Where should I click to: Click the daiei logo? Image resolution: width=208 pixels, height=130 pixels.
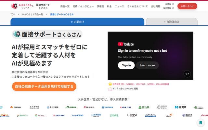pyautogui.click(x=169, y=115)
